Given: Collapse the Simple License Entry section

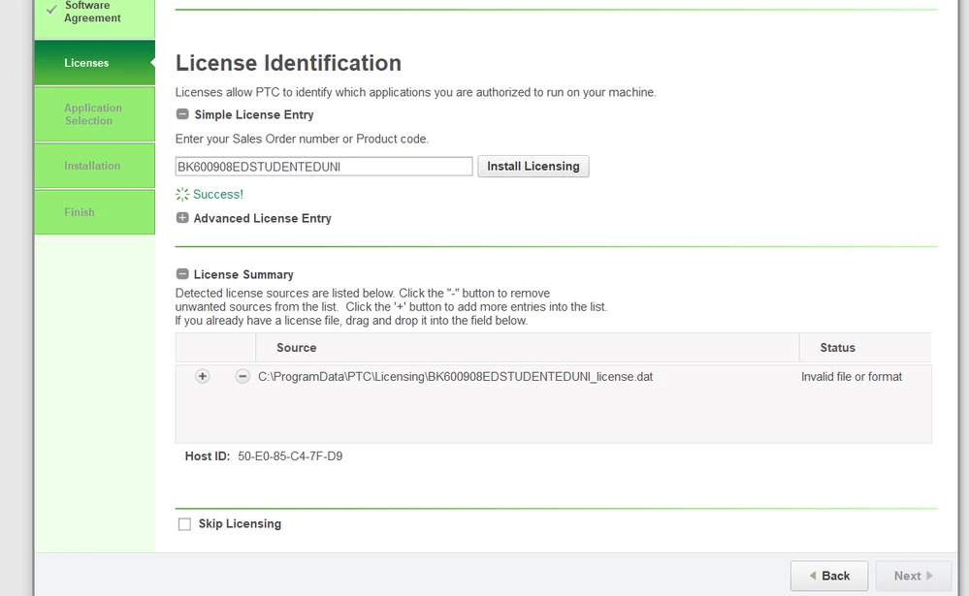Looking at the screenshot, I should tap(182, 114).
